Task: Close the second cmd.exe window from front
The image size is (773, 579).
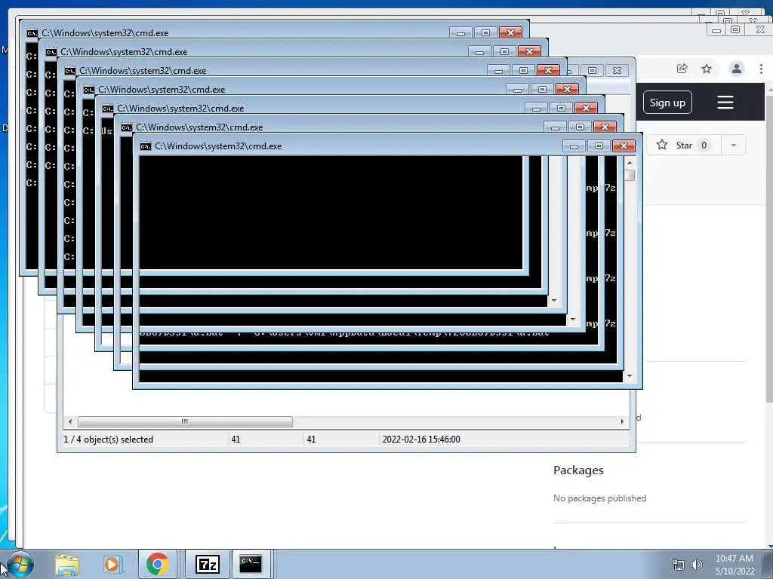Action: (x=605, y=127)
